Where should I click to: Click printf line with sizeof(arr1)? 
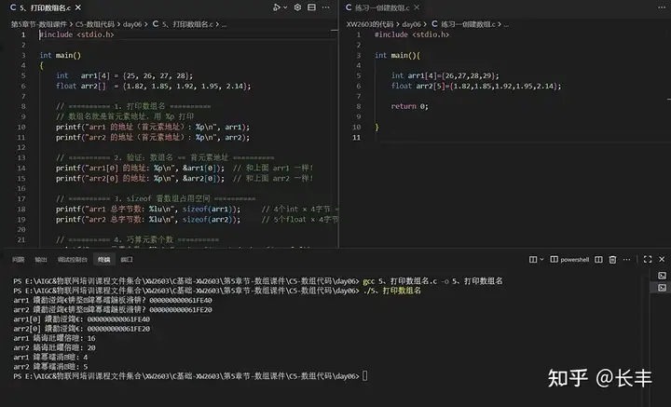pyautogui.click(x=197, y=209)
